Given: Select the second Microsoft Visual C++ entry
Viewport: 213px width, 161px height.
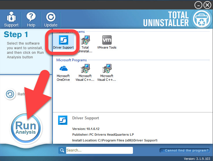Looking at the screenshot, I should (107, 72).
